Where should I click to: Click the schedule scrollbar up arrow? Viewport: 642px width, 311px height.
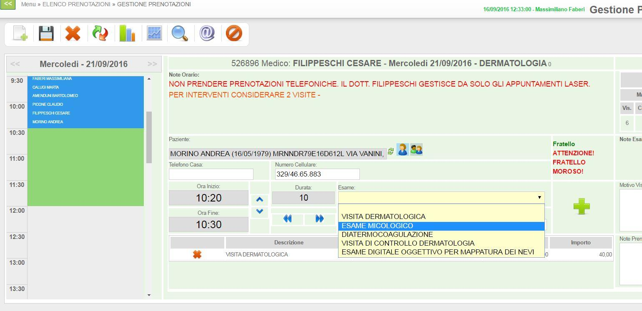tap(149, 79)
